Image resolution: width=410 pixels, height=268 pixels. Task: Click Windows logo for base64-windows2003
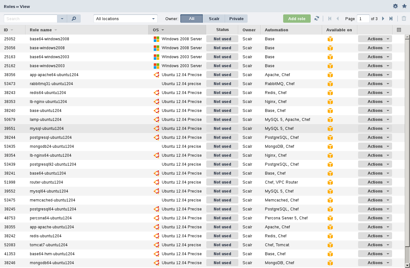coord(156,57)
